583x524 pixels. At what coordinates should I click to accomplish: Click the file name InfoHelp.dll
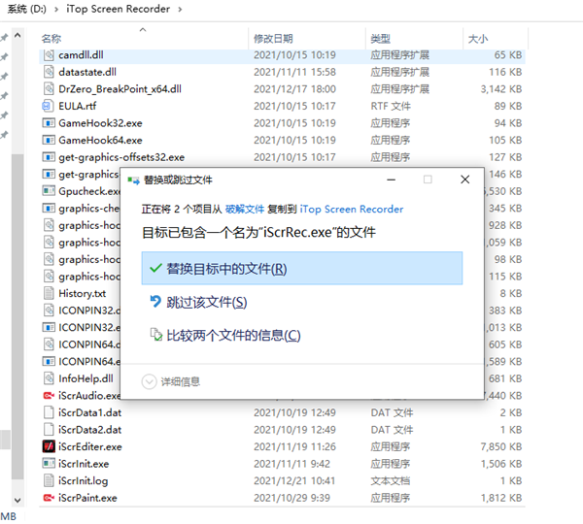pyautogui.click(x=86, y=378)
